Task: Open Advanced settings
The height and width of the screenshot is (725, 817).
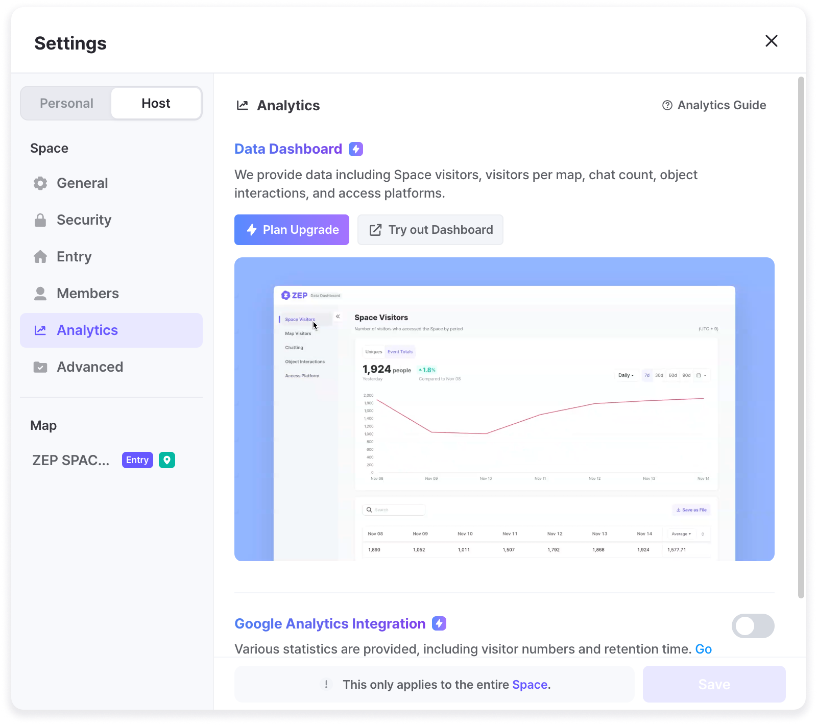Action: 111,367
